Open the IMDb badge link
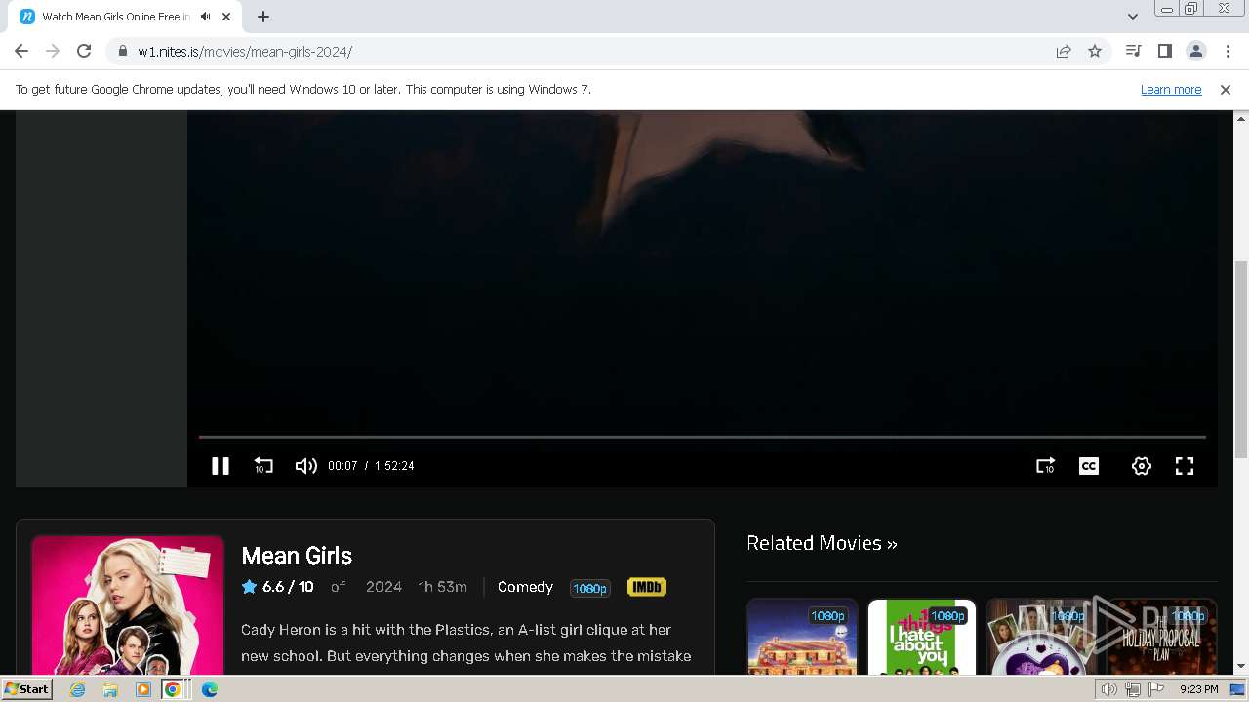 pyautogui.click(x=646, y=587)
